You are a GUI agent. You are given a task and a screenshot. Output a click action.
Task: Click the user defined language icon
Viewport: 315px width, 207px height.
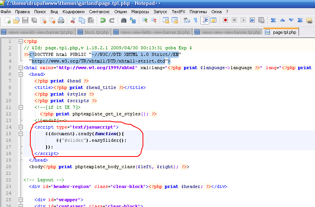(214, 20)
